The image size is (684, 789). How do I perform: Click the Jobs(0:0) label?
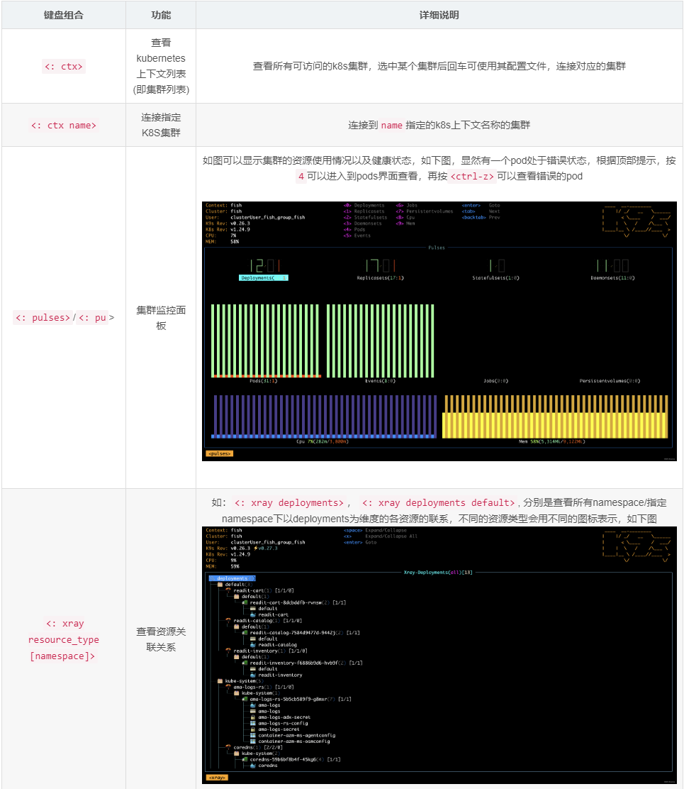495,381
